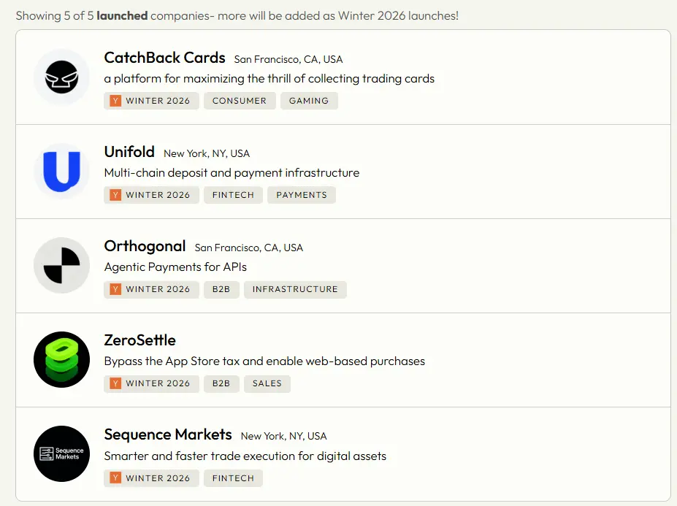Open the Unifold company name link
Viewport: 677px width, 506px height.
129,152
